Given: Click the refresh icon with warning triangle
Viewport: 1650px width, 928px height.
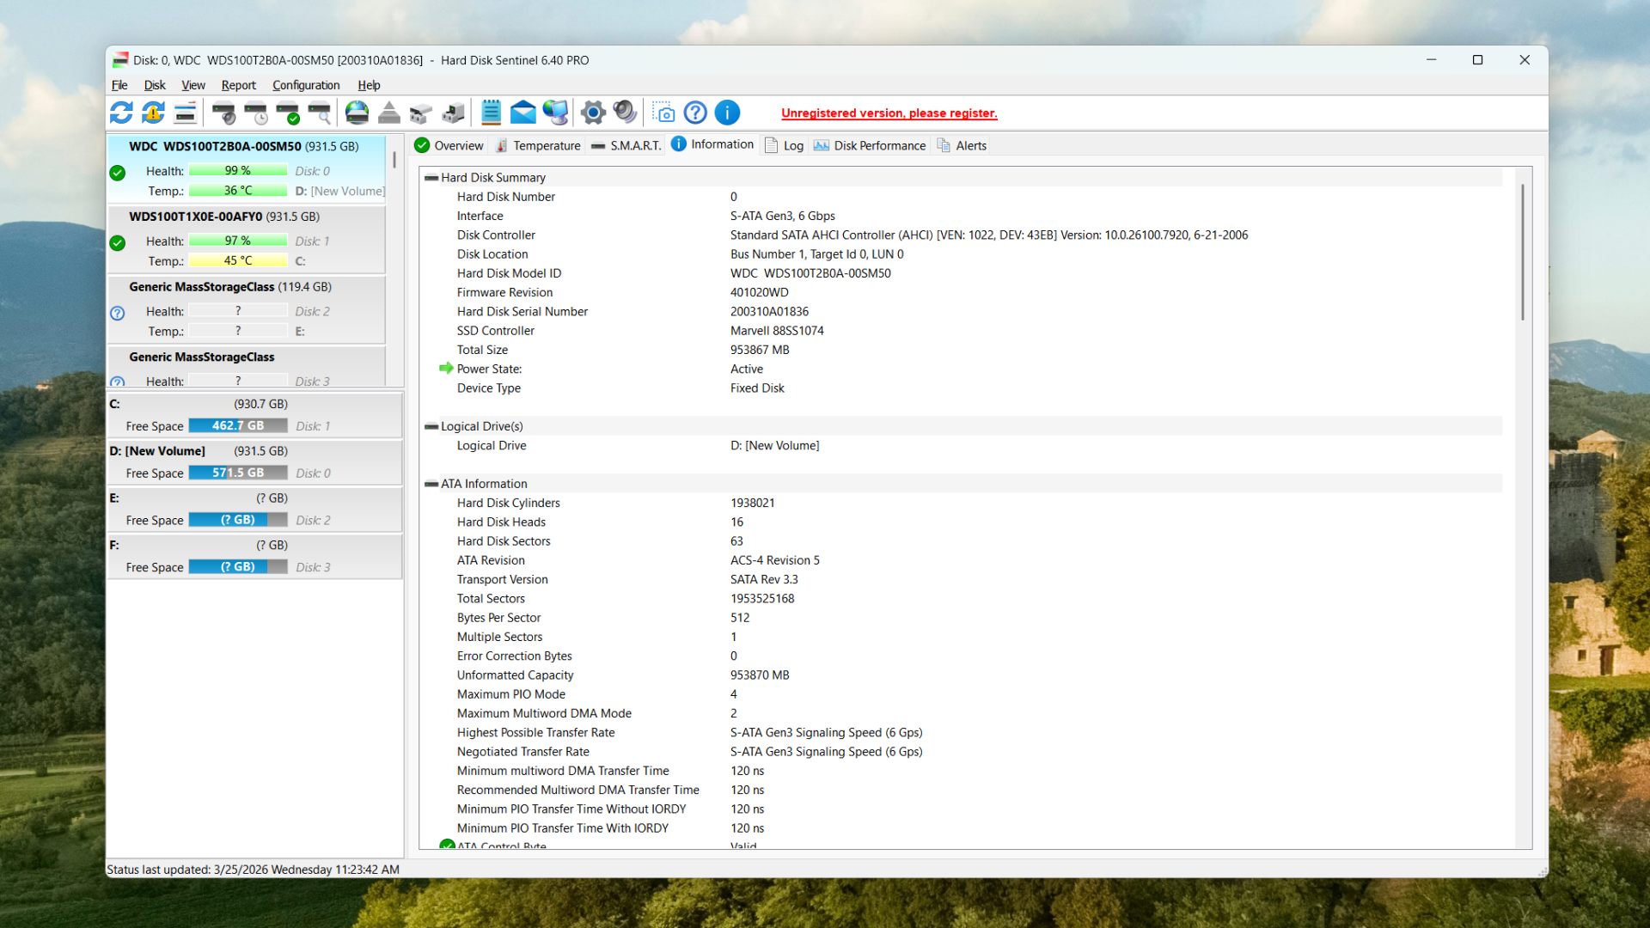Looking at the screenshot, I should [x=153, y=113].
